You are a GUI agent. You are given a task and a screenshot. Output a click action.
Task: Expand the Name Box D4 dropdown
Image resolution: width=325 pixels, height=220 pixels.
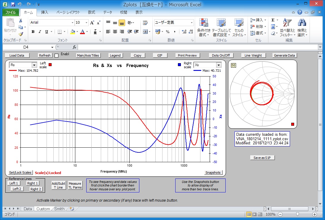coord(52,47)
